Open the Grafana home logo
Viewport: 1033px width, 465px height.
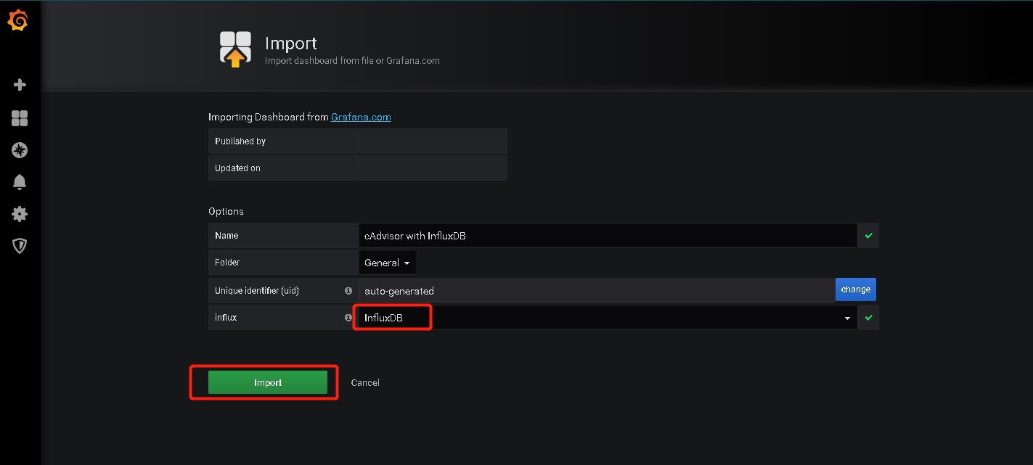pos(18,21)
